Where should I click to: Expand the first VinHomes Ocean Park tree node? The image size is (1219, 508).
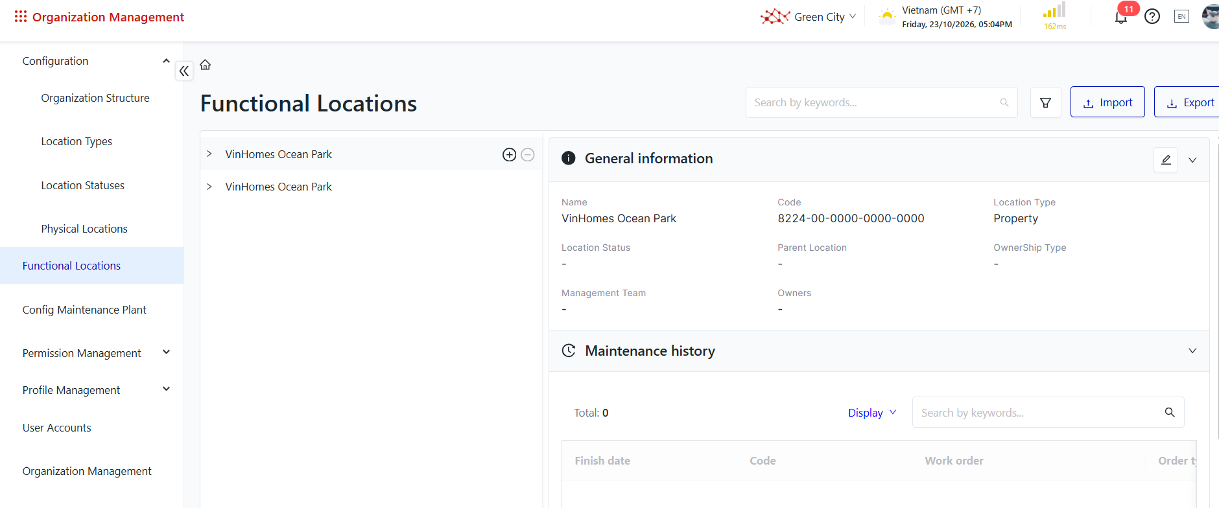click(209, 154)
